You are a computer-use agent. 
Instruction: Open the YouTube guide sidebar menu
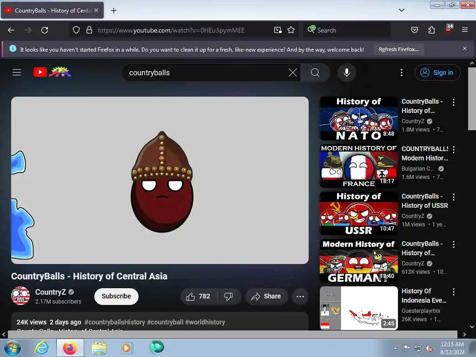[x=17, y=72]
